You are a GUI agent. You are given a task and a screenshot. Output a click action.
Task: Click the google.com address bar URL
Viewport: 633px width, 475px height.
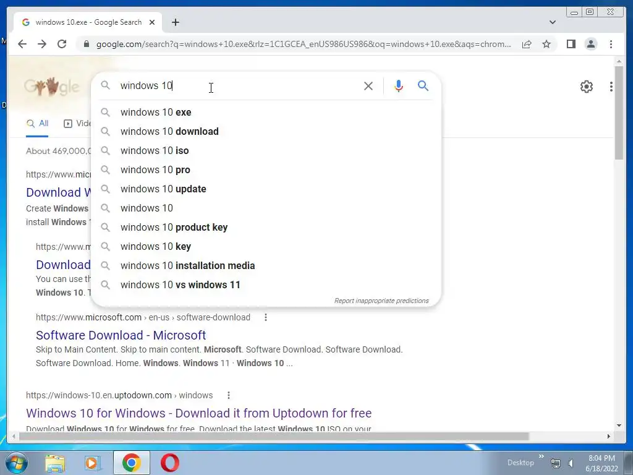click(x=304, y=44)
